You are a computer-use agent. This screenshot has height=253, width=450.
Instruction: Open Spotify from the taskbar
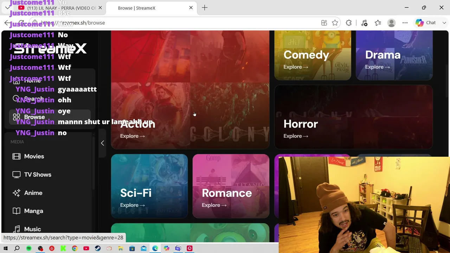coord(29,249)
